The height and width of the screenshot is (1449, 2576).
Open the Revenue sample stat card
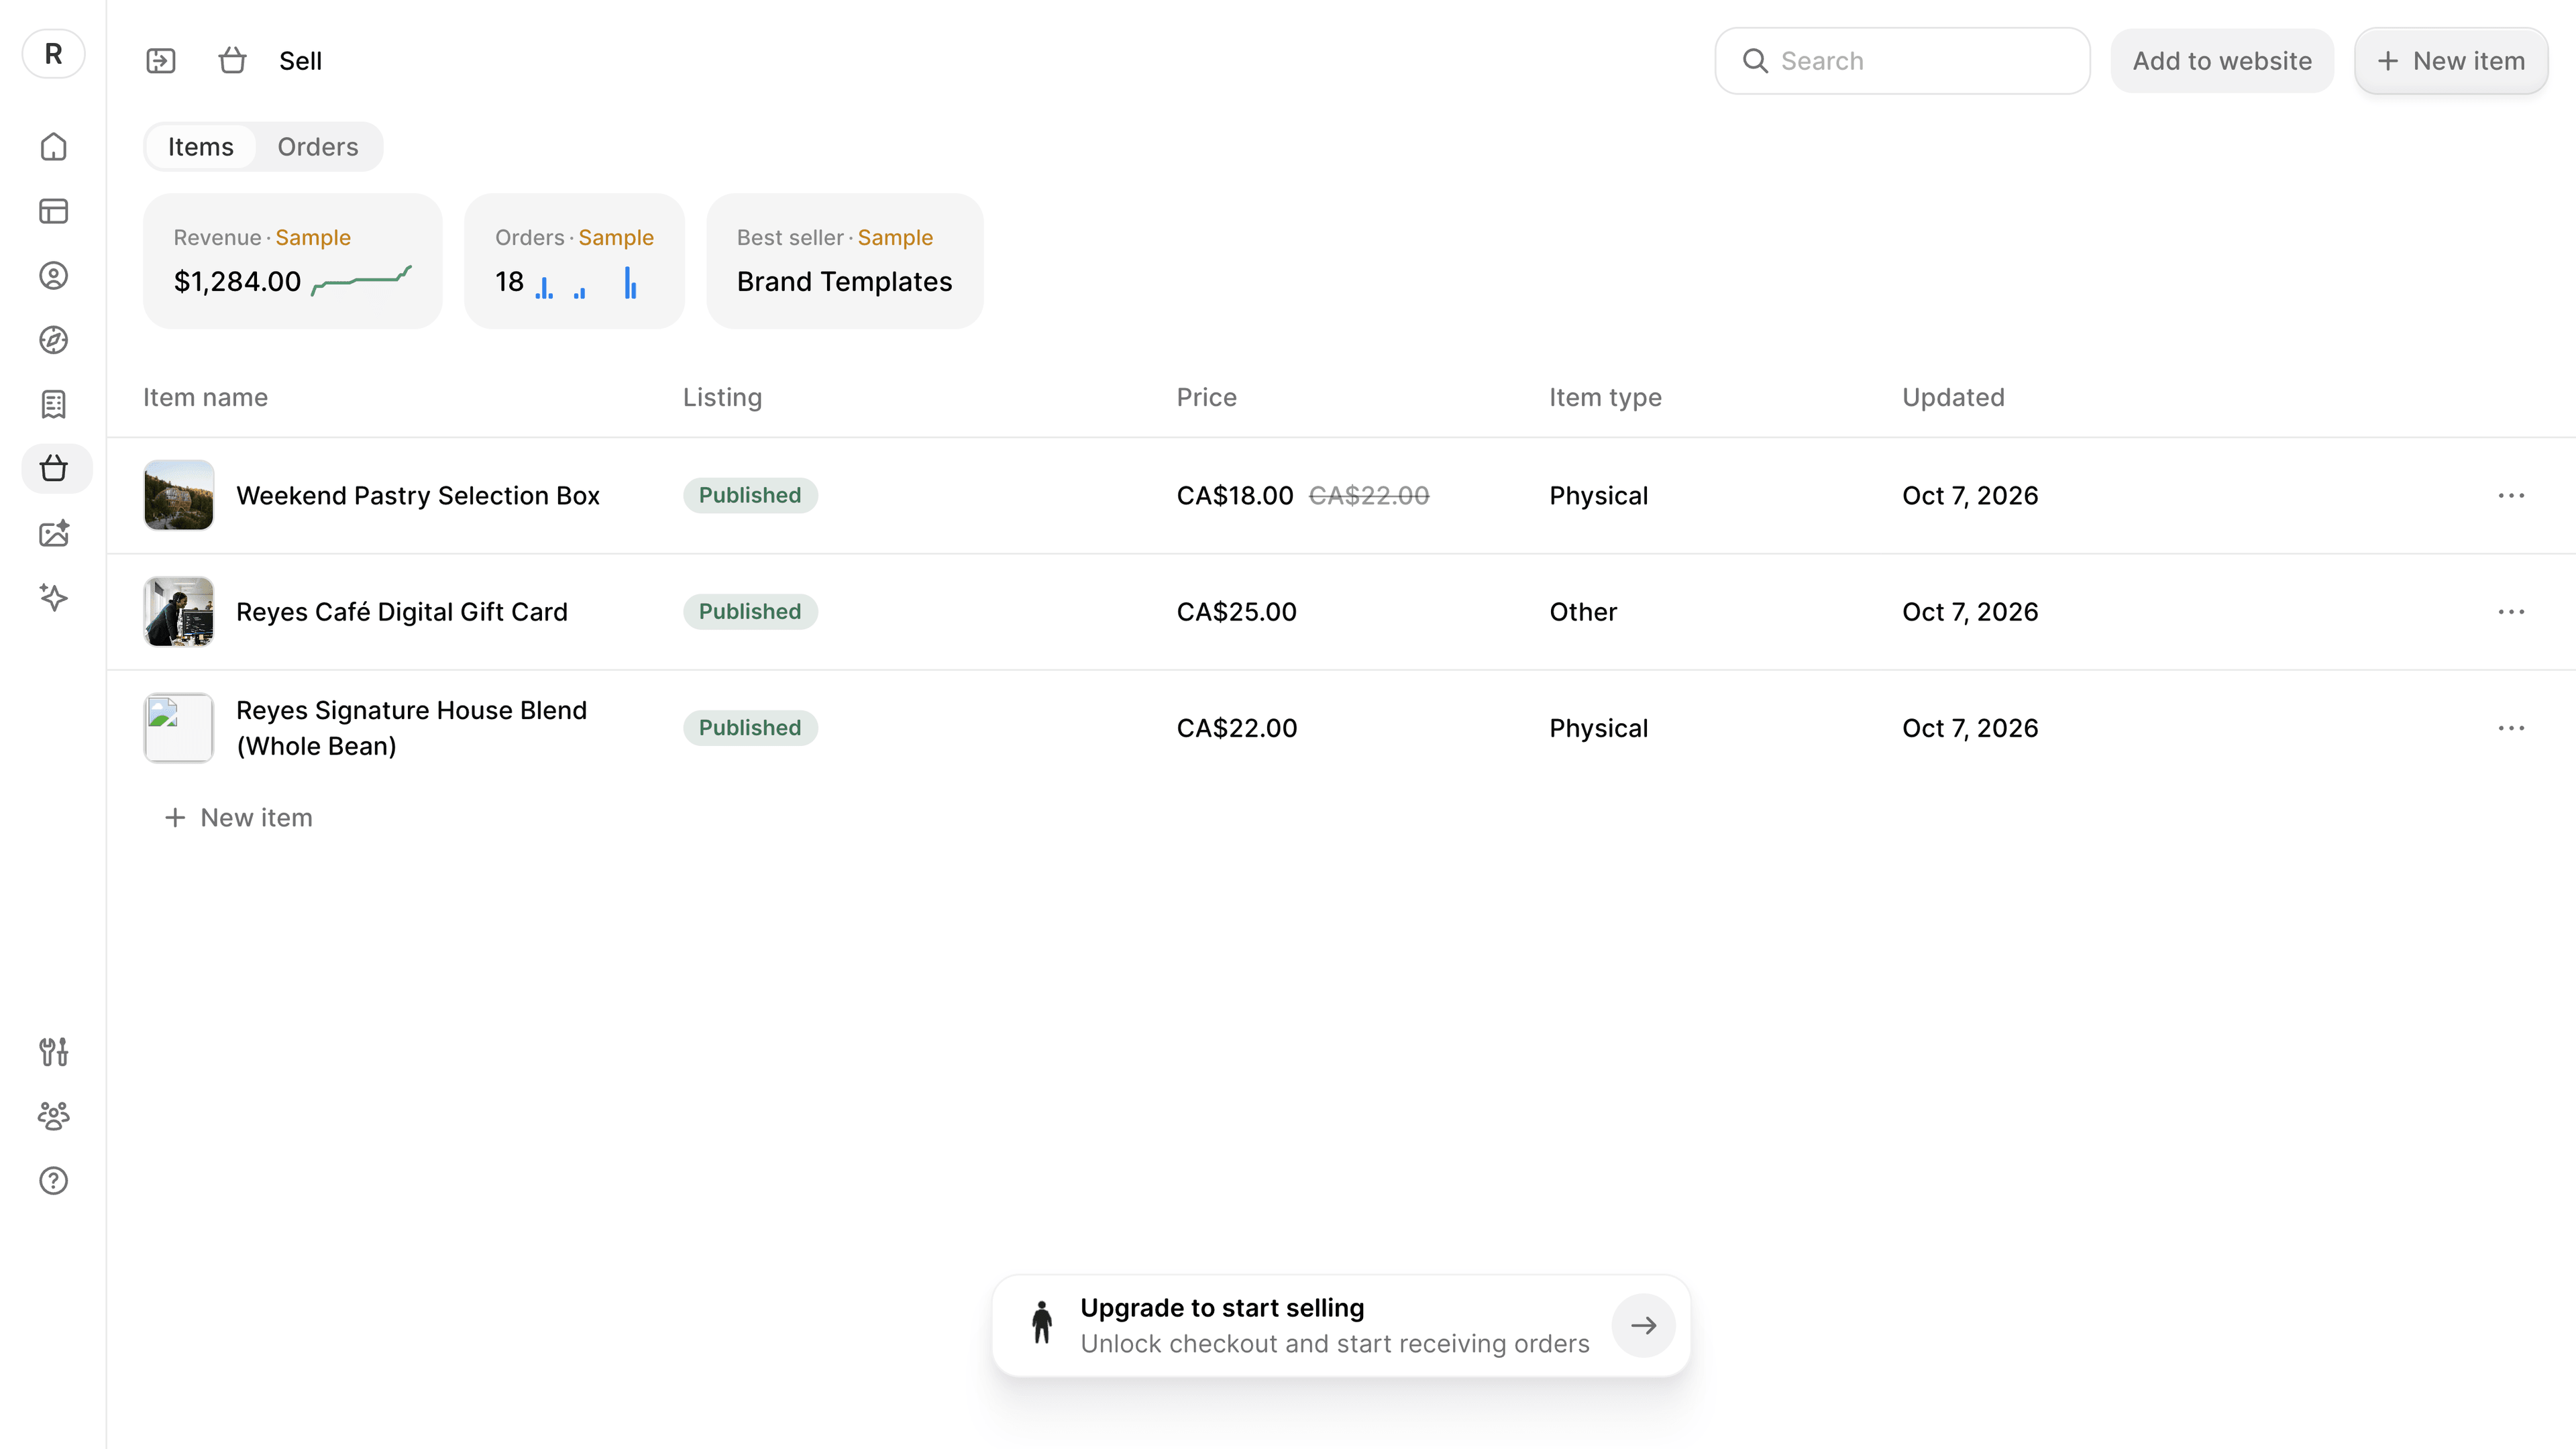coord(293,261)
